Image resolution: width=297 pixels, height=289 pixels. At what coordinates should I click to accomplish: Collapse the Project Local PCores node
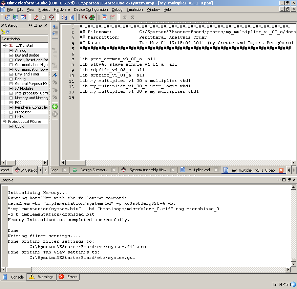[4, 121]
